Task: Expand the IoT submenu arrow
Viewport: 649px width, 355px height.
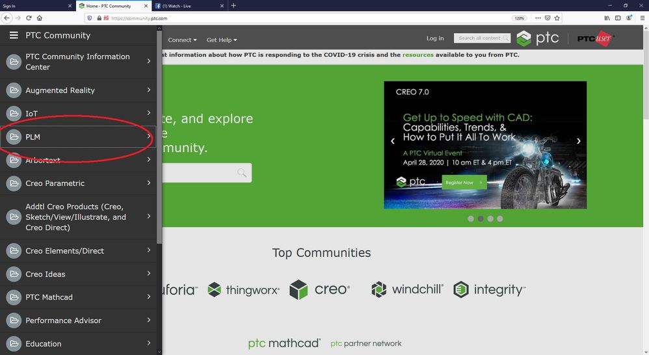Action: pyautogui.click(x=149, y=112)
